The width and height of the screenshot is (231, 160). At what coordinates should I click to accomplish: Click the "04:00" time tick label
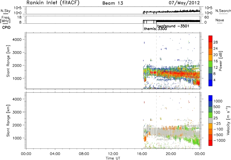[55, 154]
